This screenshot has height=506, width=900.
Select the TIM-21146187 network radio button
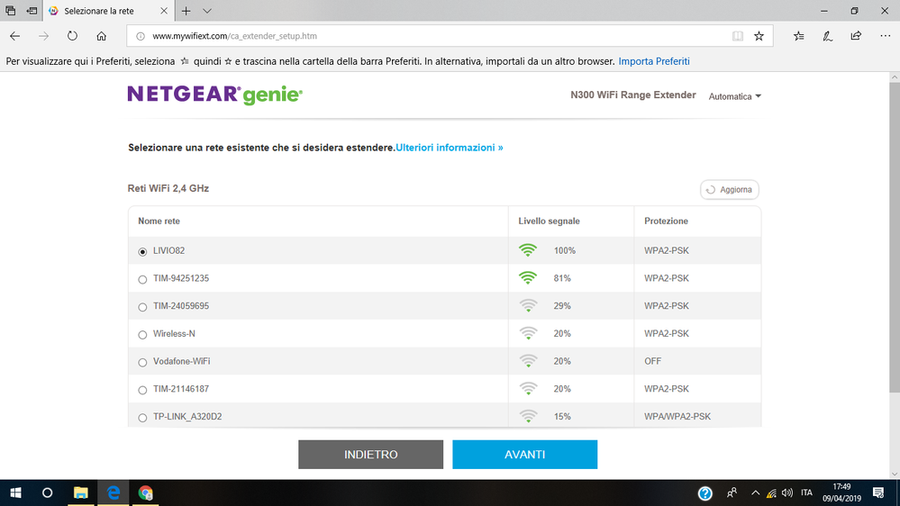[x=142, y=390]
